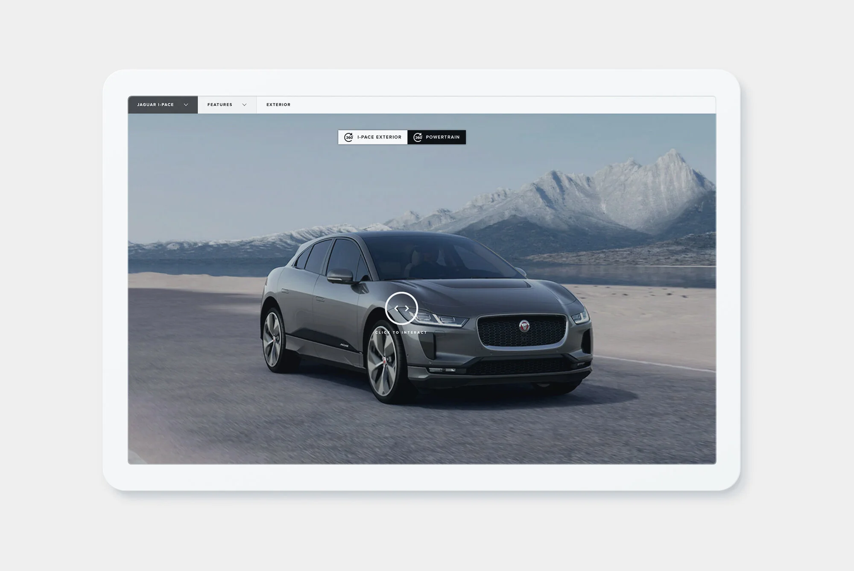This screenshot has width=854, height=571.
Task: Expand the FEATURES dropdown
Action: click(x=226, y=104)
